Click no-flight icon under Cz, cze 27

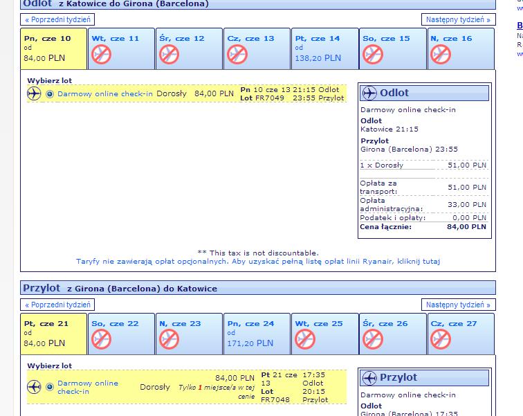pyautogui.click(x=441, y=340)
